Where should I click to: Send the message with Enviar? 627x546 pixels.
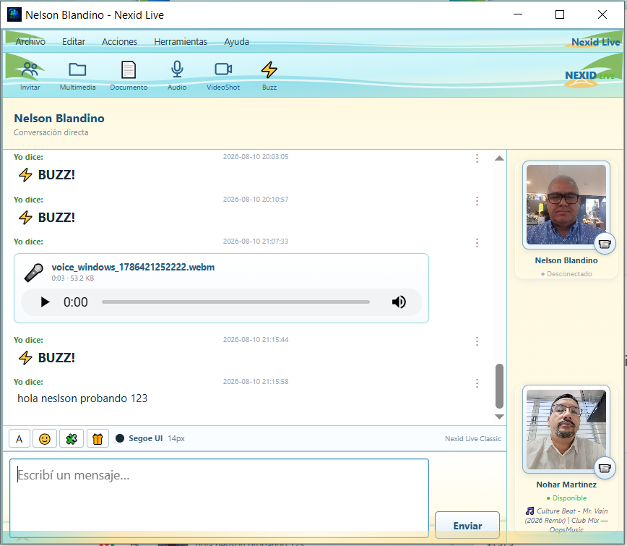[x=467, y=525]
